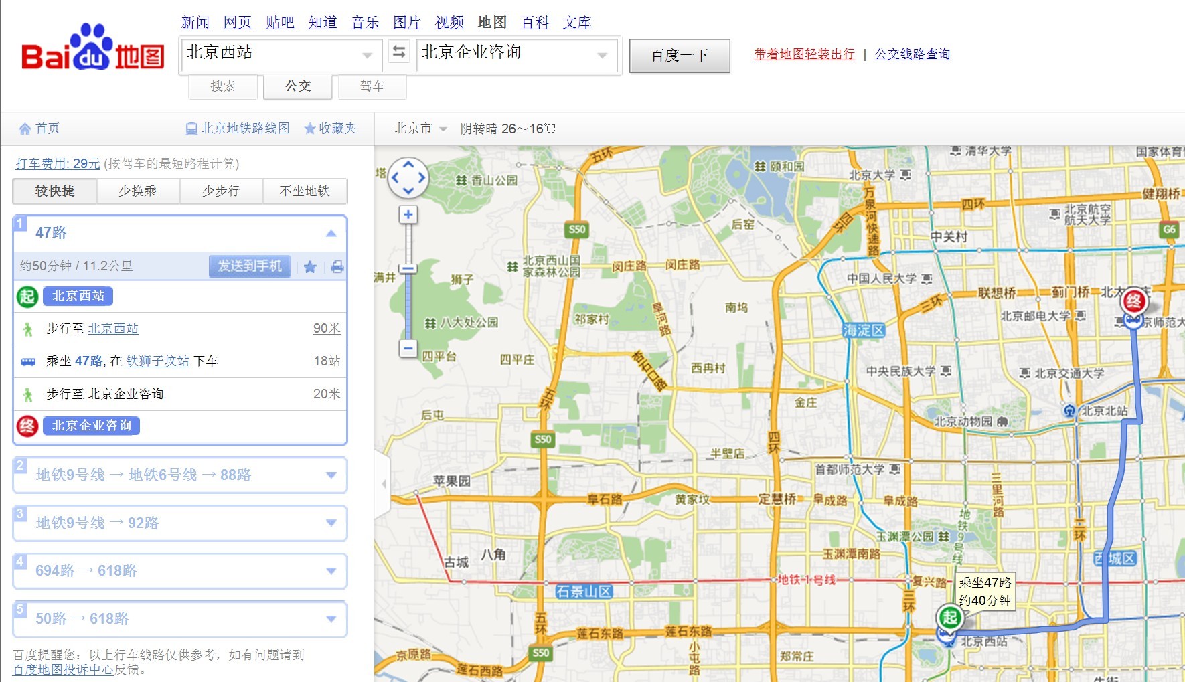
Task: Click the weather text 阴转晴 26~16℃
Action: [x=508, y=129]
